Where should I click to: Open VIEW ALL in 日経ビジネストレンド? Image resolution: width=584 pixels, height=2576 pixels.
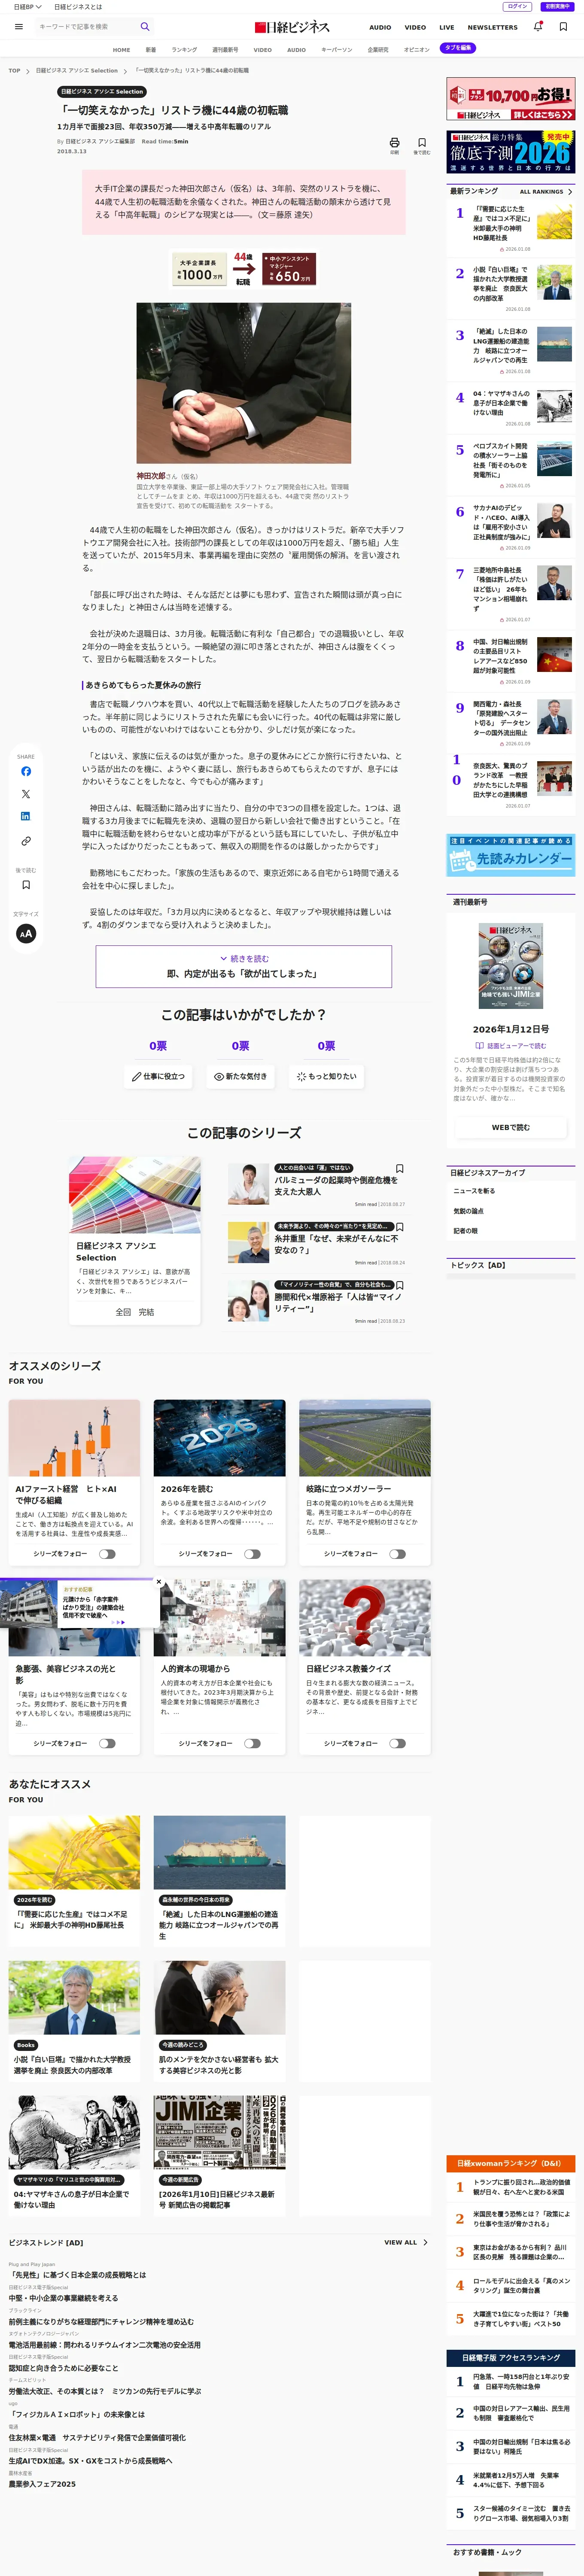(x=406, y=2242)
